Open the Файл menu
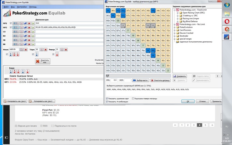The width and height of the screenshot is (232, 145). click(6, 7)
